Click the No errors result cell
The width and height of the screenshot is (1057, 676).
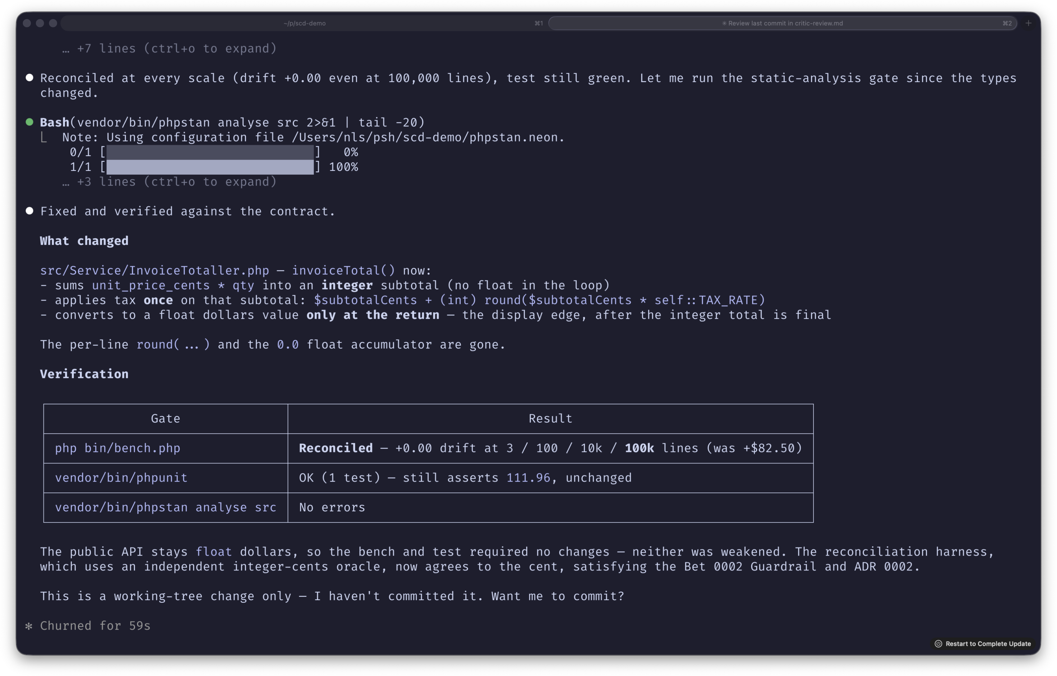(550, 507)
